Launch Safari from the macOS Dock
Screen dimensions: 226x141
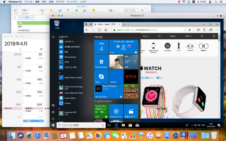(38, 135)
